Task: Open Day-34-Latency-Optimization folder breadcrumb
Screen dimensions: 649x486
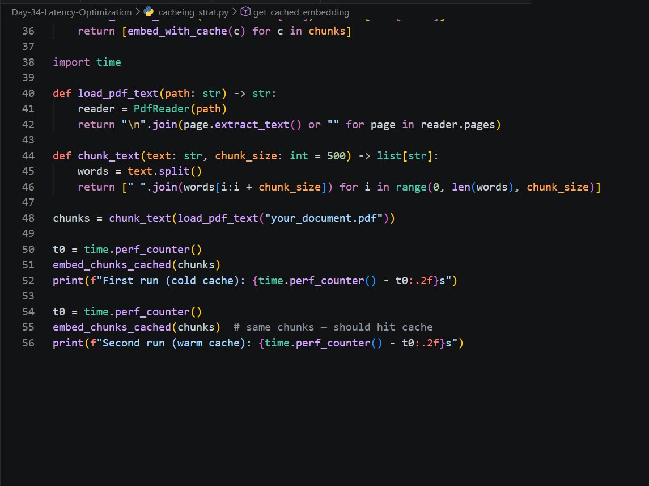Action: [71, 12]
